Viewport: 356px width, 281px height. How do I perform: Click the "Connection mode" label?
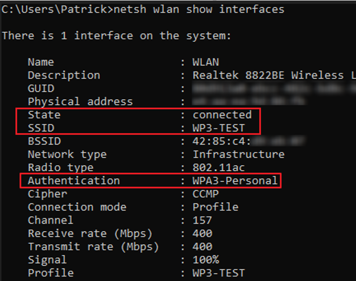[x=77, y=207]
